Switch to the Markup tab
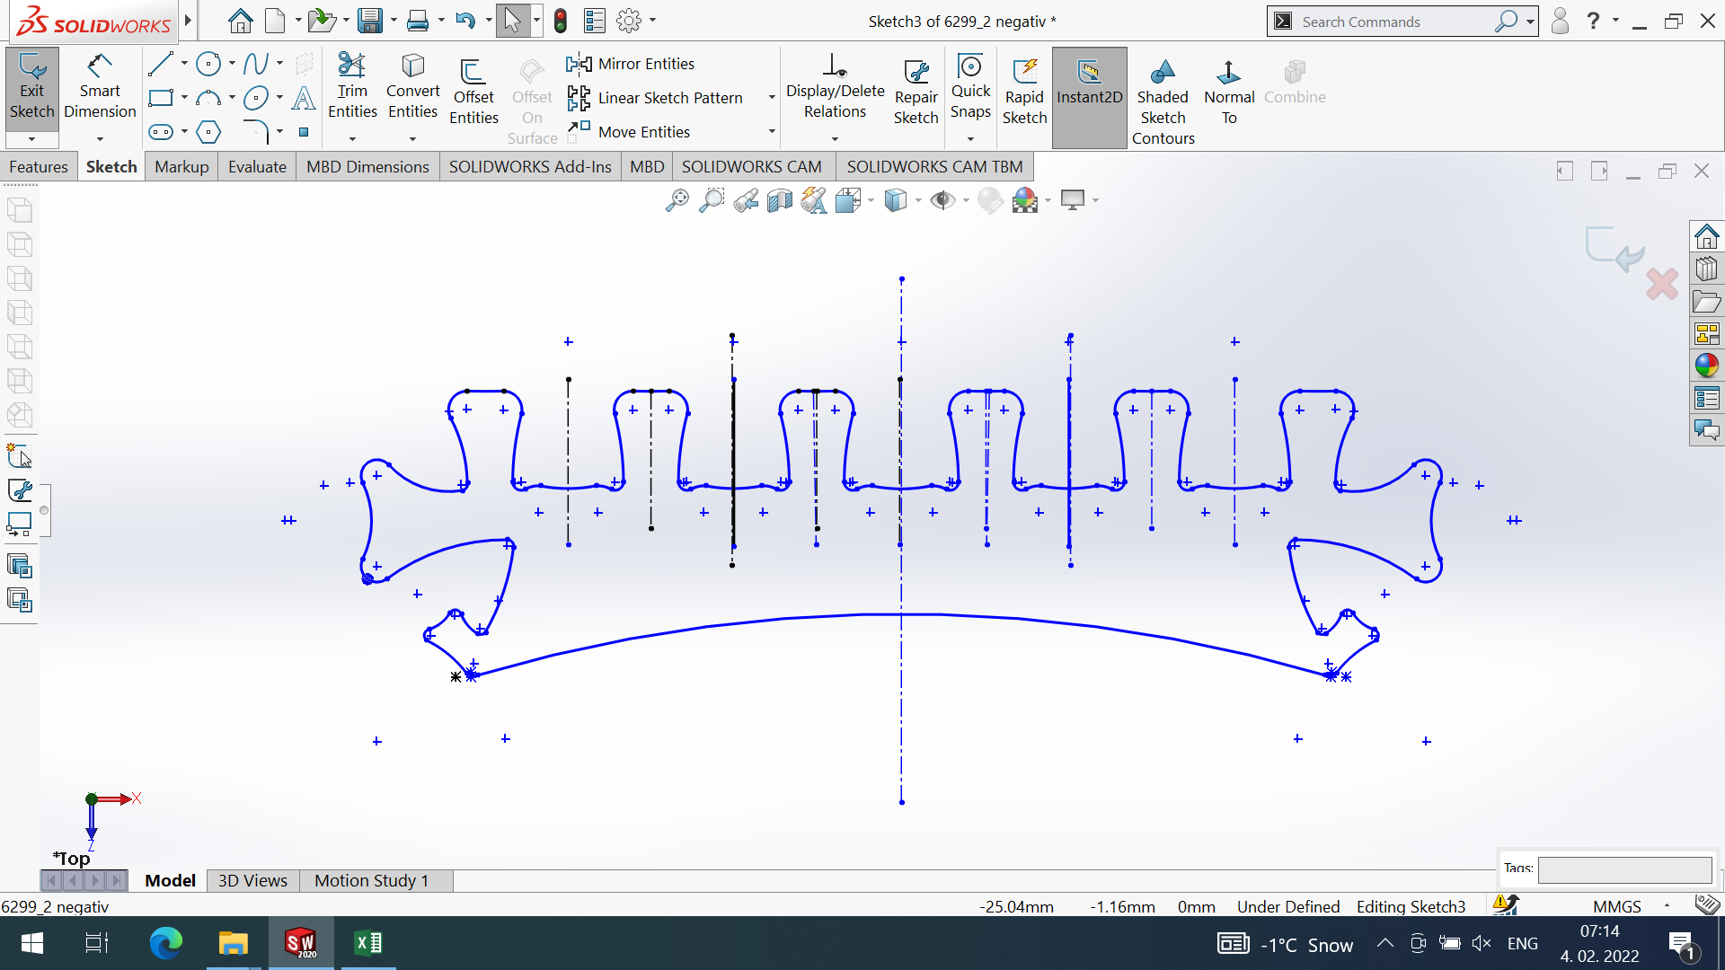 pyautogui.click(x=181, y=167)
